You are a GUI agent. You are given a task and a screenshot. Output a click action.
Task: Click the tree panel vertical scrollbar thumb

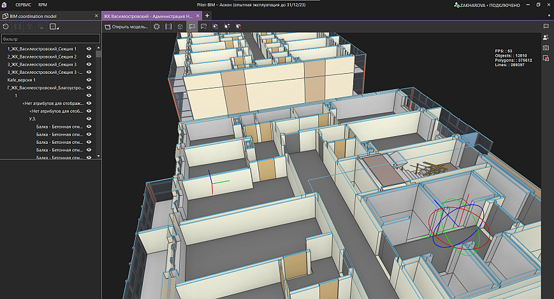(x=99, y=54)
